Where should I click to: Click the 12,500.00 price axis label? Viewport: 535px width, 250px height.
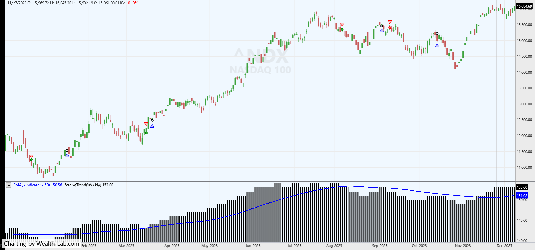tap(524, 120)
